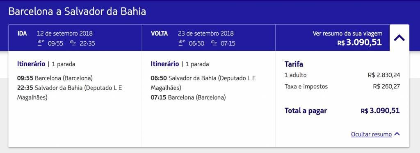Screen dimensions: 420x153
Task: Collapse trip summary with large chevron up
Action: 399,38
